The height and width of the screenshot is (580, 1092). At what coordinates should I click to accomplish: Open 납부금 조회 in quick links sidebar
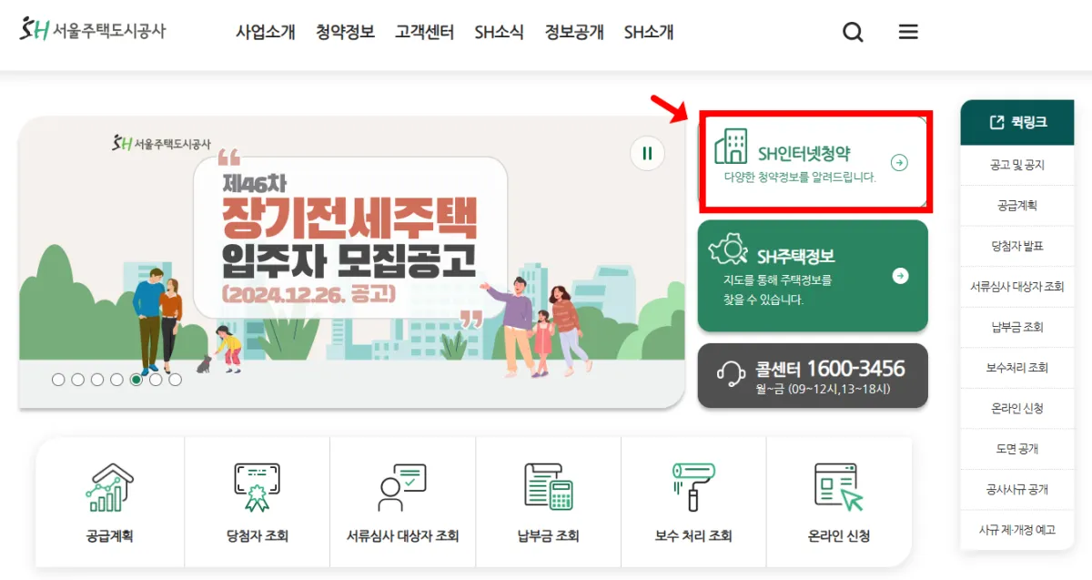(1017, 327)
